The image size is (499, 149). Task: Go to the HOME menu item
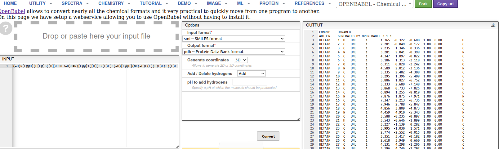[10, 3]
